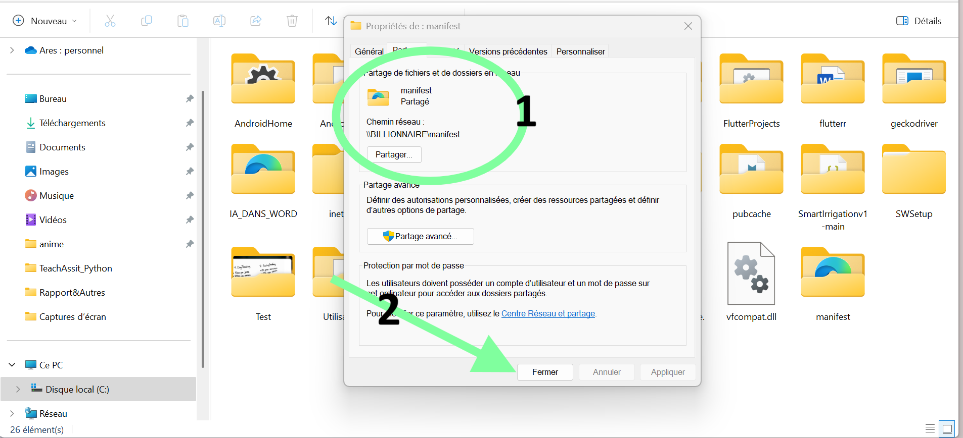The image size is (963, 438).
Task: Expand the Ares : personnel tree node
Action: (12, 50)
